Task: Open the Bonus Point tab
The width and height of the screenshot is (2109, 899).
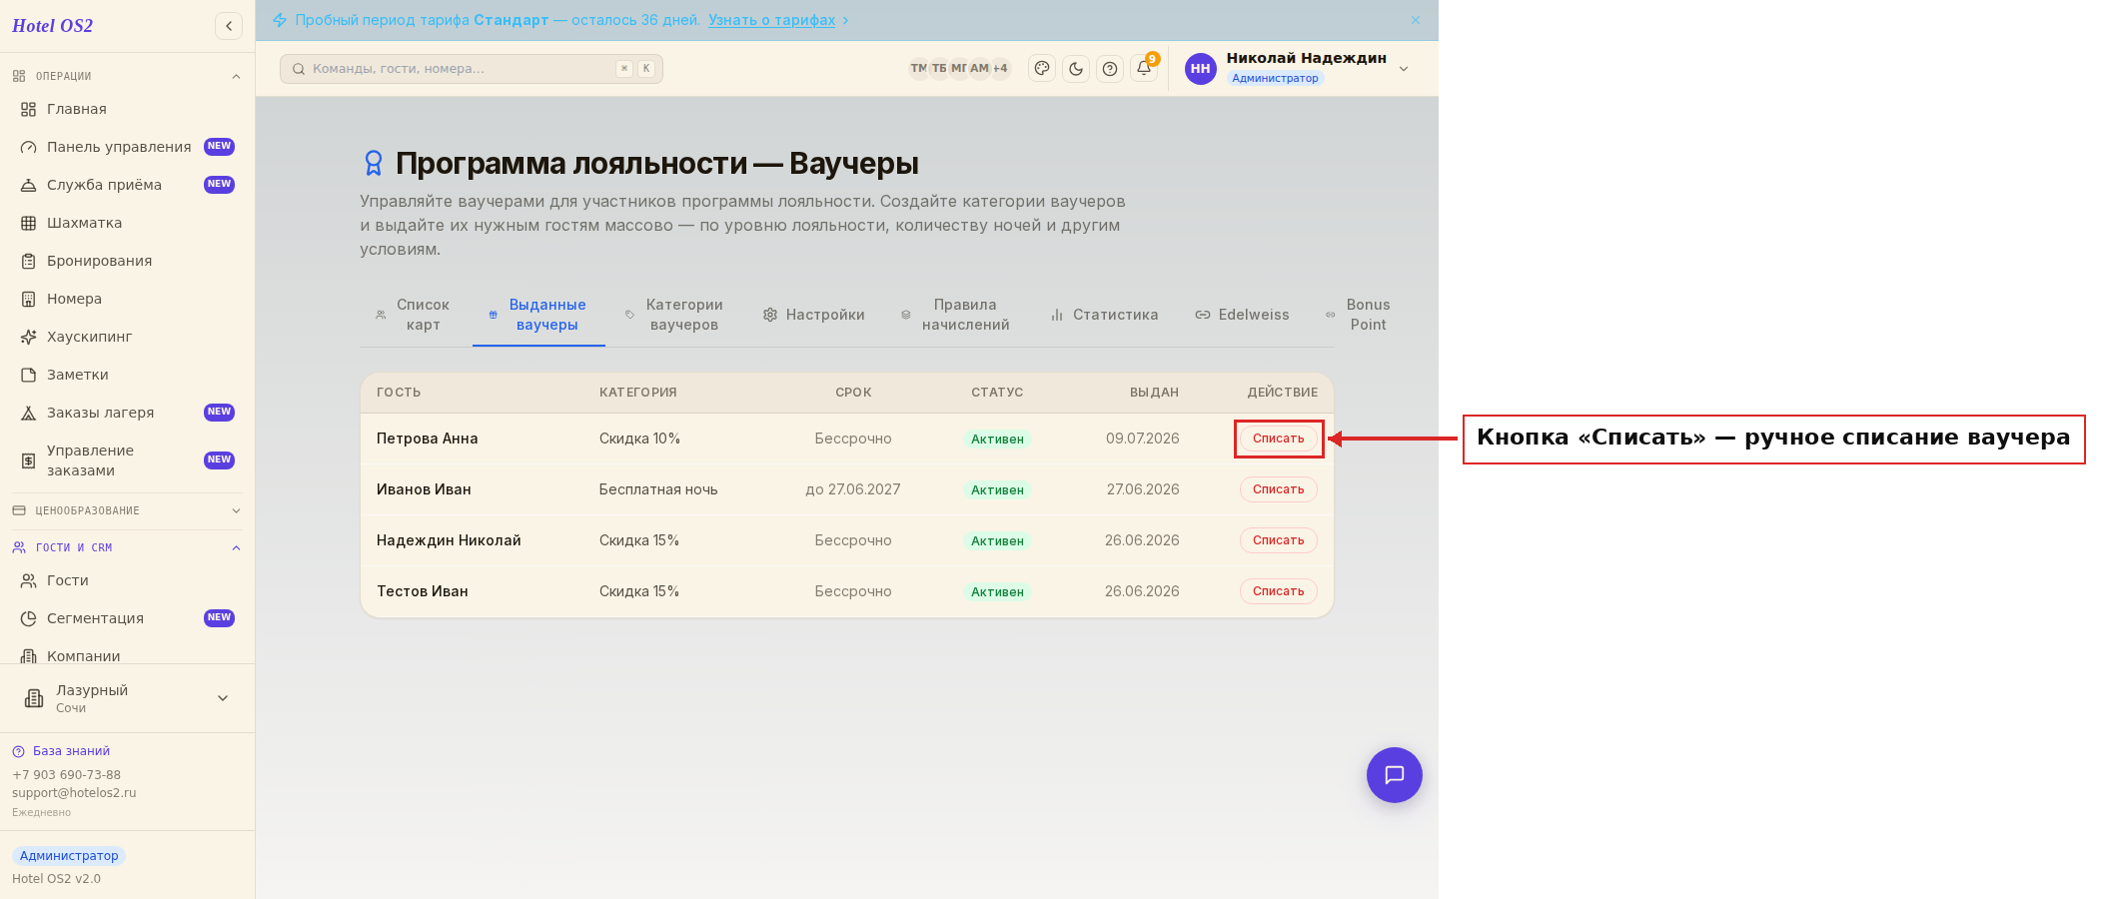Action: pyautogui.click(x=1359, y=315)
